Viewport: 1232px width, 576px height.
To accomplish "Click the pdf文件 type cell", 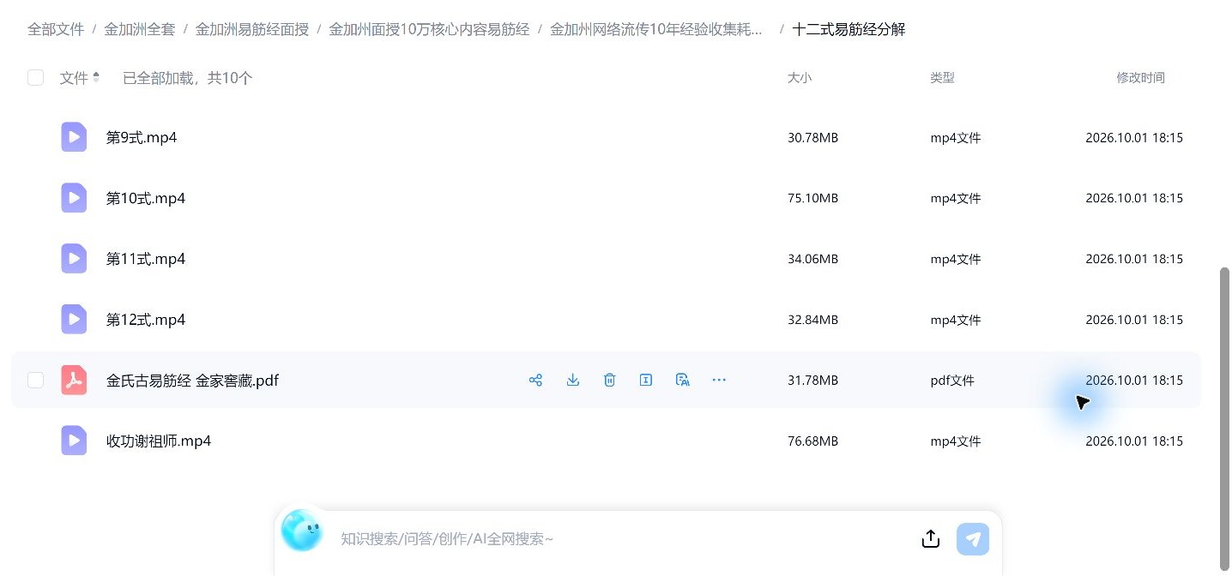I will (x=952, y=381).
